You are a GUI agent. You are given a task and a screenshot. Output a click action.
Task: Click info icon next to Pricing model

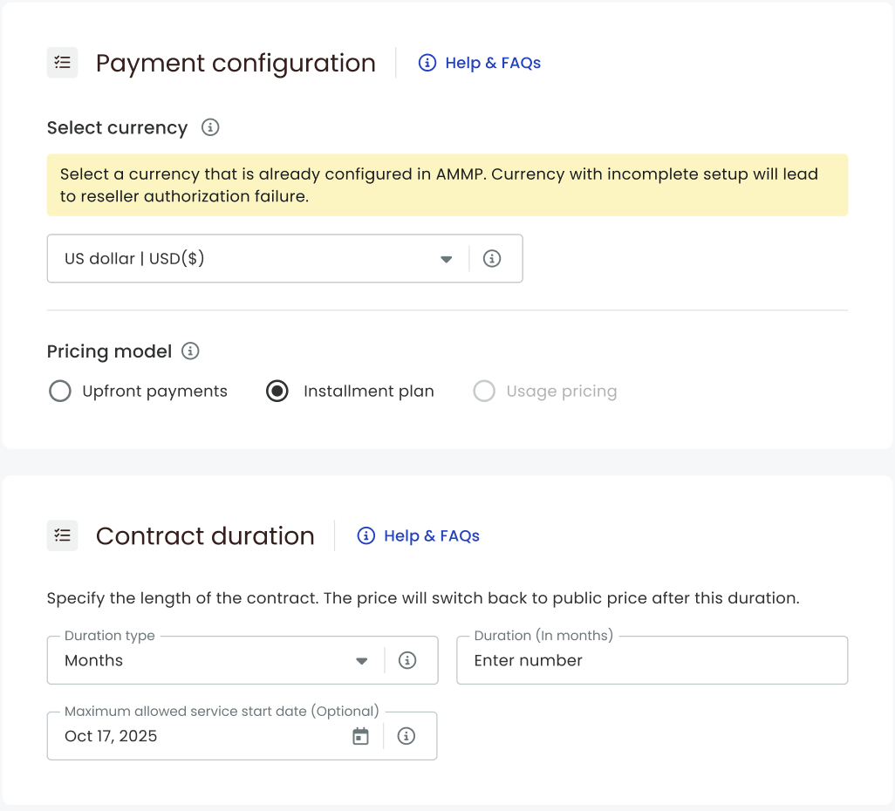(190, 351)
